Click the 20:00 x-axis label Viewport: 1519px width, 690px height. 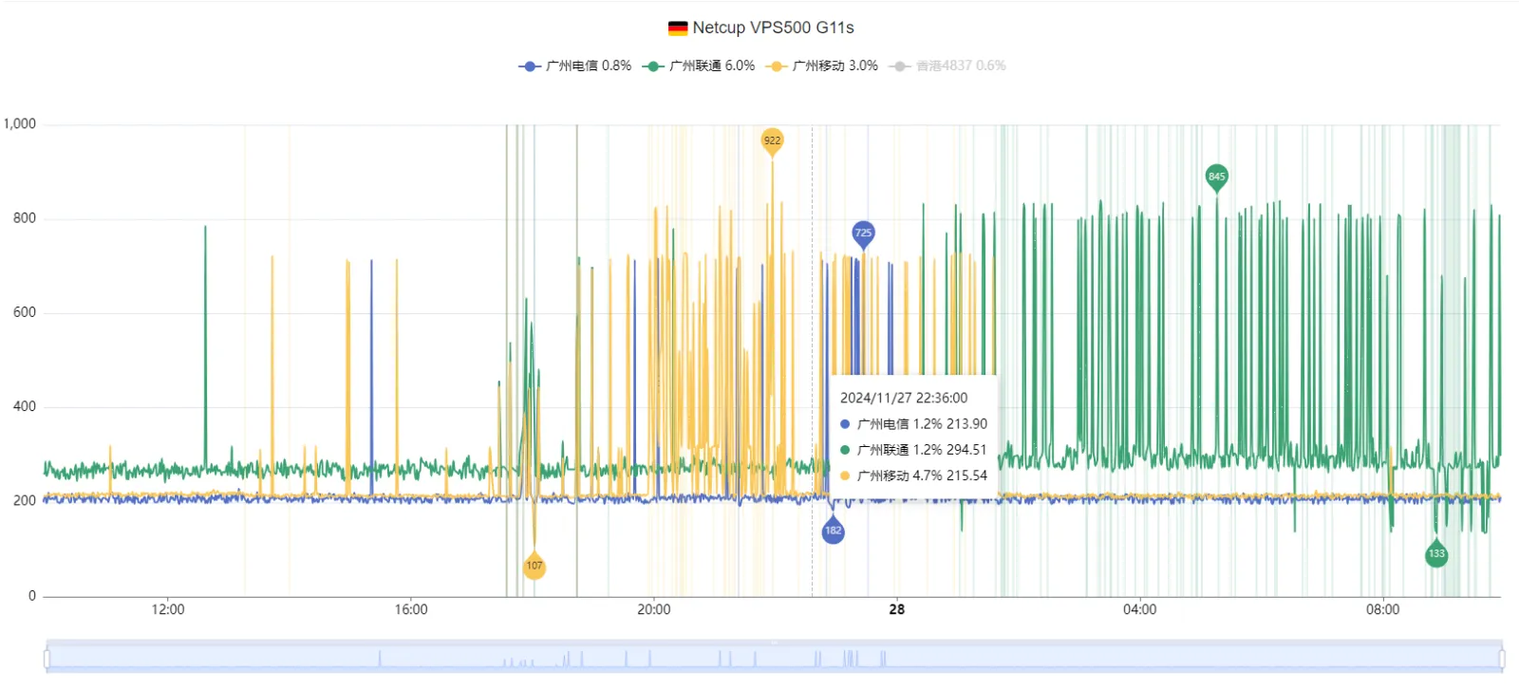click(x=654, y=609)
